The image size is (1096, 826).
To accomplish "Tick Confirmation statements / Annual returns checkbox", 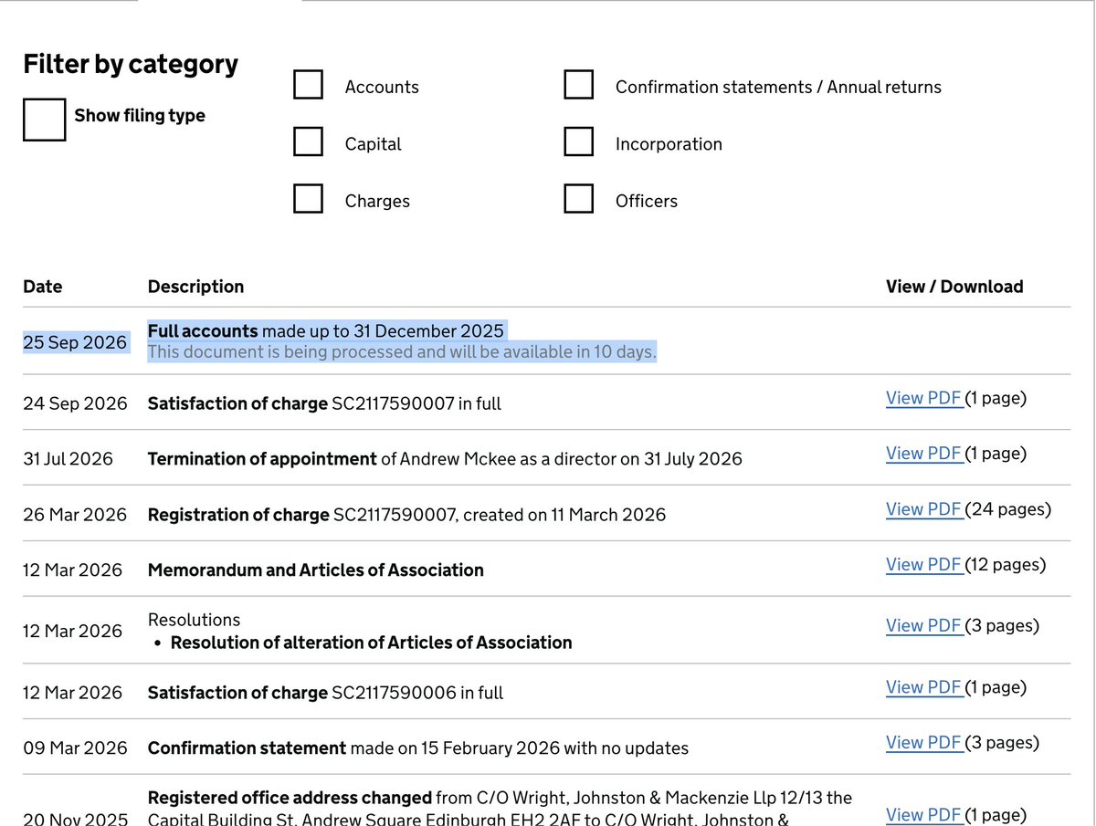I will pos(578,84).
